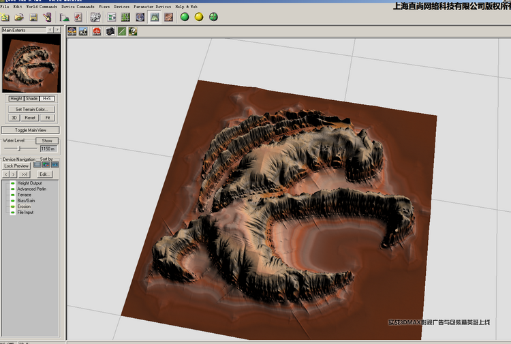The height and width of the screenshot is (344, 511).
Task: Toggle the 3D preview button
Action: point(14,118)
